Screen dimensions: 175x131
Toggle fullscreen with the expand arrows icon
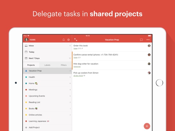pos(76,40)
